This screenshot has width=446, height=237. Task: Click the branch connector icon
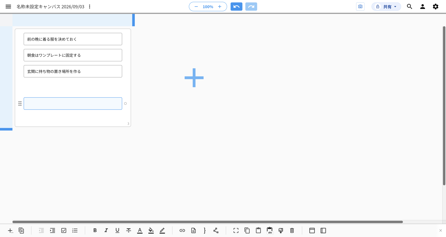point(216,231)
